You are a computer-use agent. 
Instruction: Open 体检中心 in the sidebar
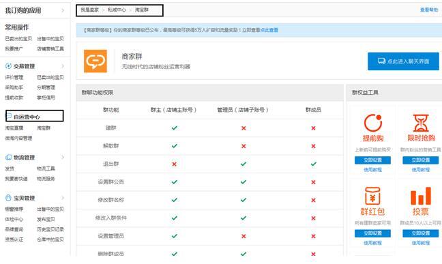click(x=14, y=219)
